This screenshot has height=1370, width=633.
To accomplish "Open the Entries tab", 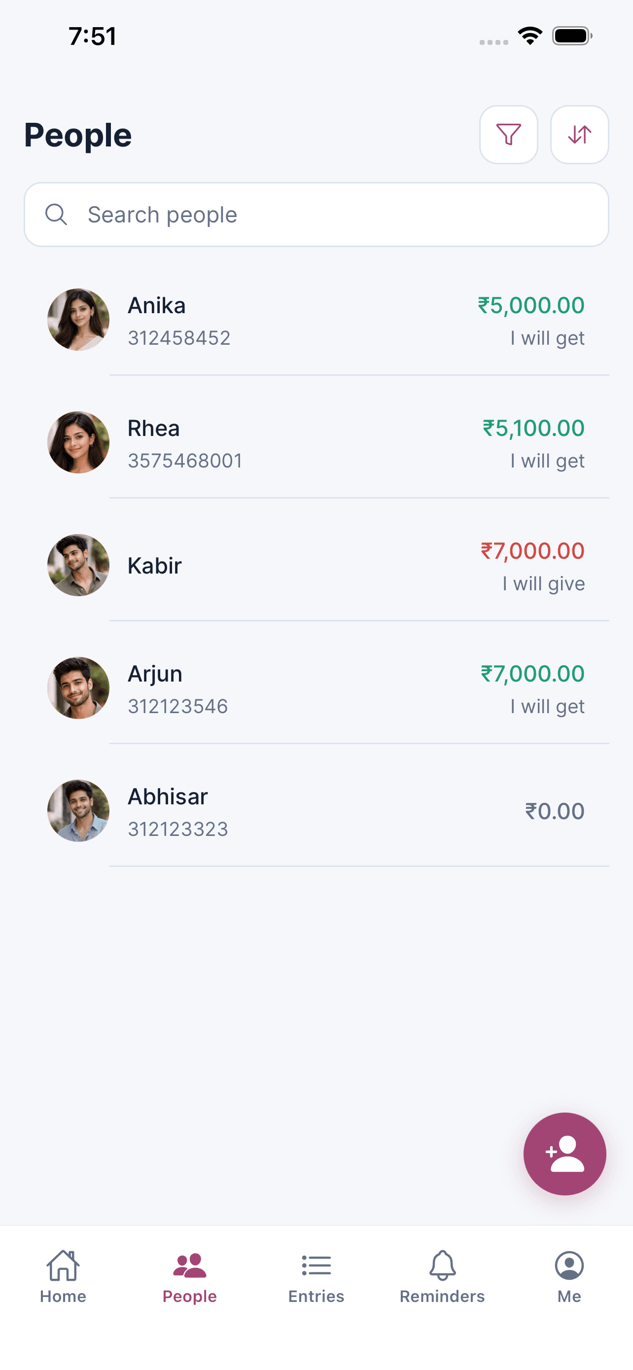I will tap(316, 1276).
